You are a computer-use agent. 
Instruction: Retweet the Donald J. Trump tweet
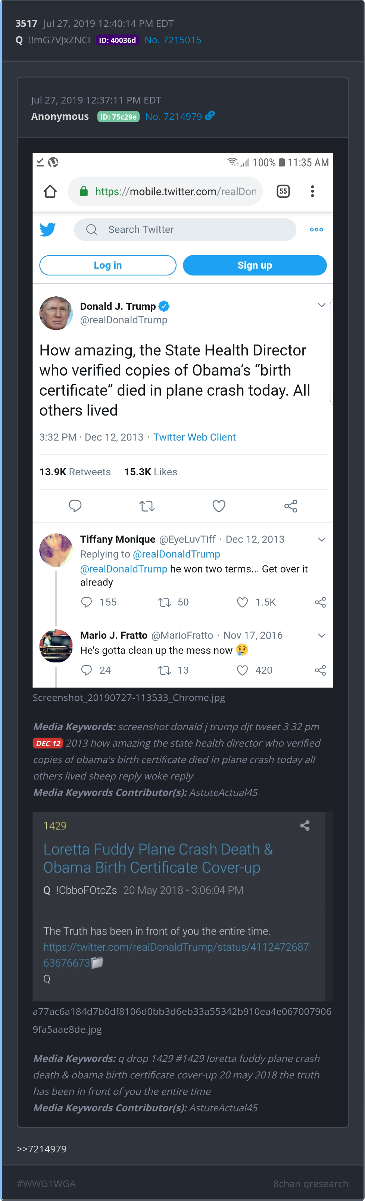147,506
